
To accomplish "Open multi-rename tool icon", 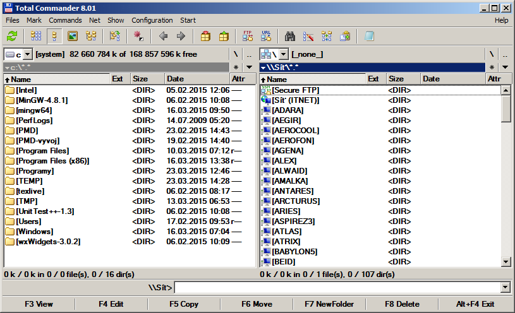I will (308, 36).
